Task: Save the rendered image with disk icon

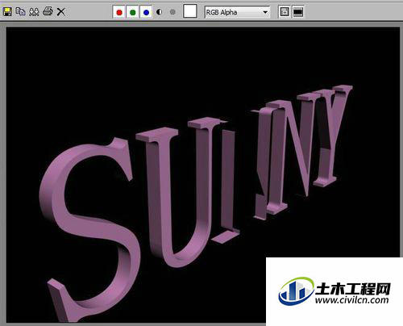Action: [7, 12]
